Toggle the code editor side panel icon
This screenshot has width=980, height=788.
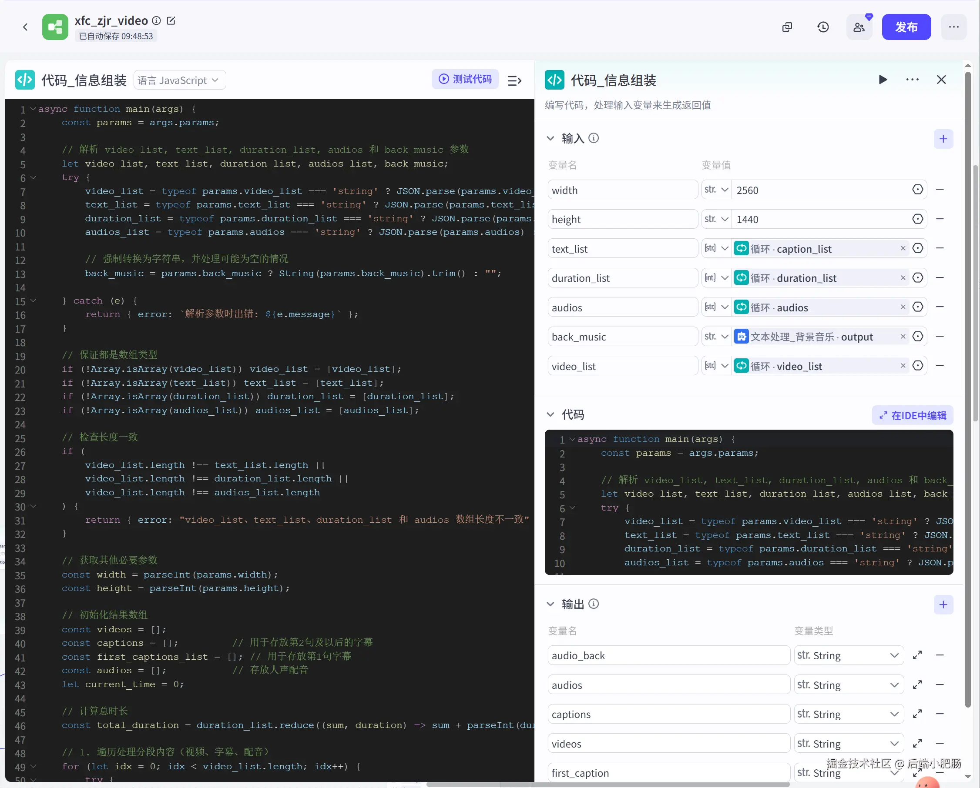[x=514, y=80]
